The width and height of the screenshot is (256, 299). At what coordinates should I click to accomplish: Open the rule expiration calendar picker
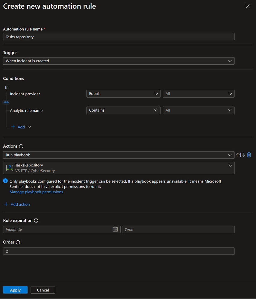pos(115,229)
